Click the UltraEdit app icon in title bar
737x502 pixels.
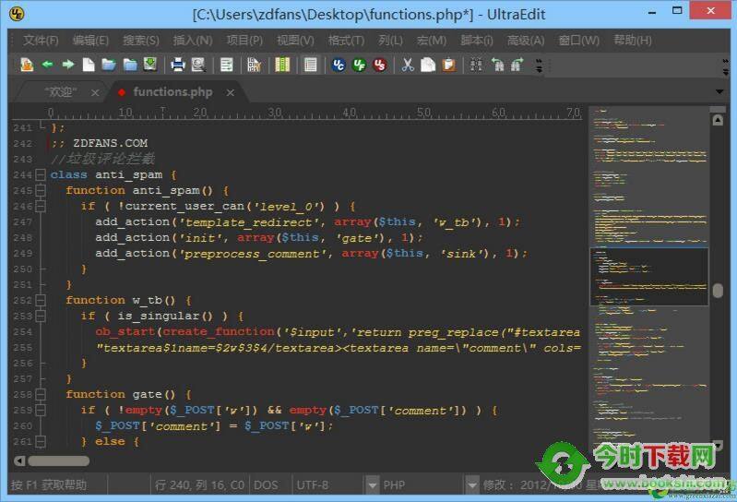tap(17, 14)
